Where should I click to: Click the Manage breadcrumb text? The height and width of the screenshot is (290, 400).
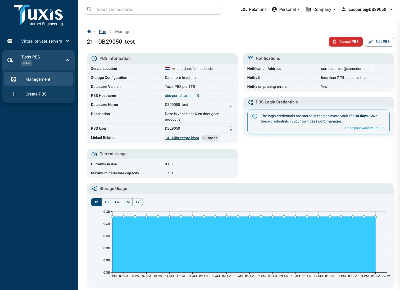tap(123, 31)
